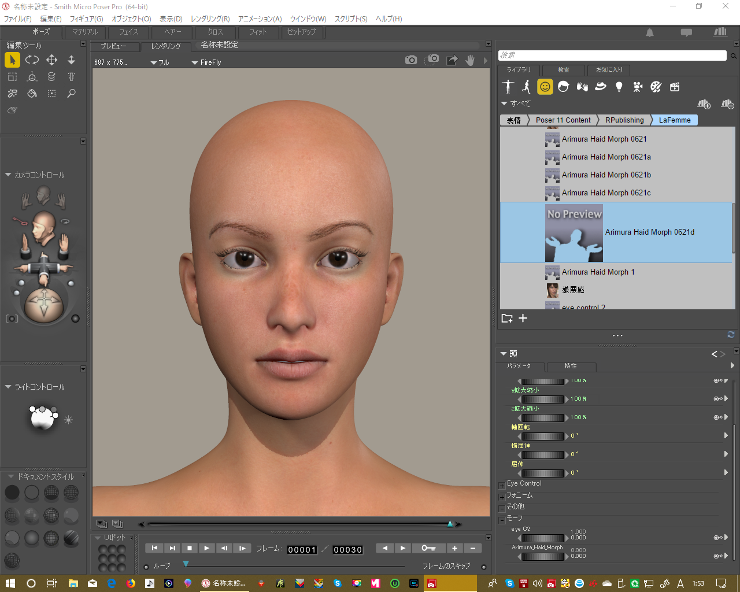Viewport: 740px width, 592px height.
Task: Toggle the ループ (Loop) radio button
Action: point(146,567)
